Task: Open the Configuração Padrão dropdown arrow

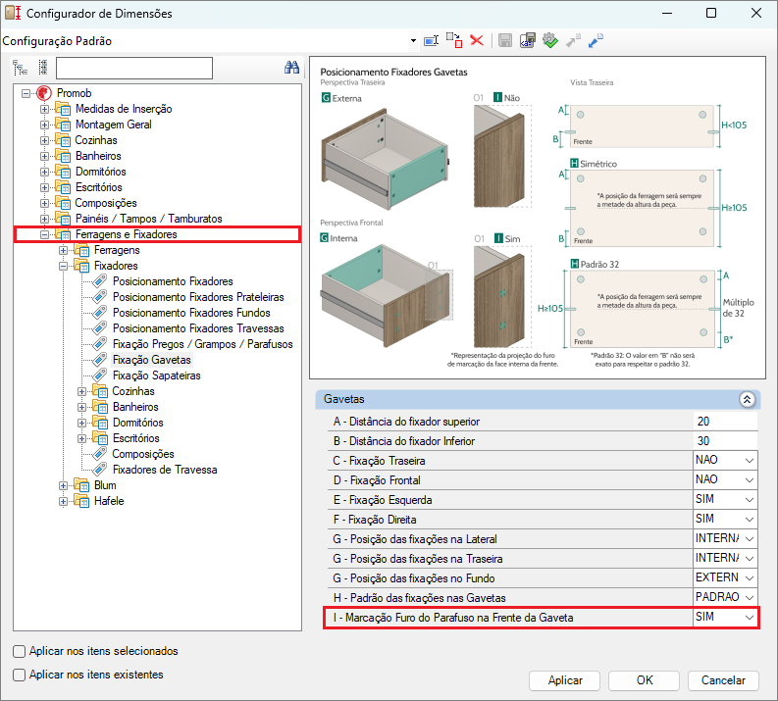Action: (x=413, y=41)
